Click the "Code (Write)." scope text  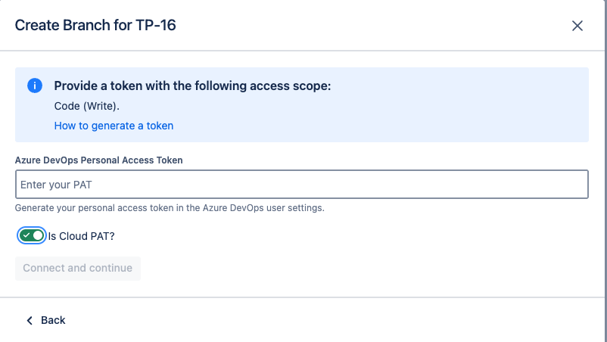pyautogui.click(x=87, y=106)
